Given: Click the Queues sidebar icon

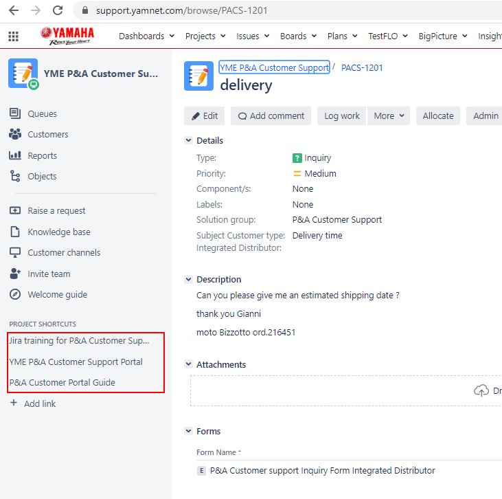Looking at the screenshot, I should 15,113.
